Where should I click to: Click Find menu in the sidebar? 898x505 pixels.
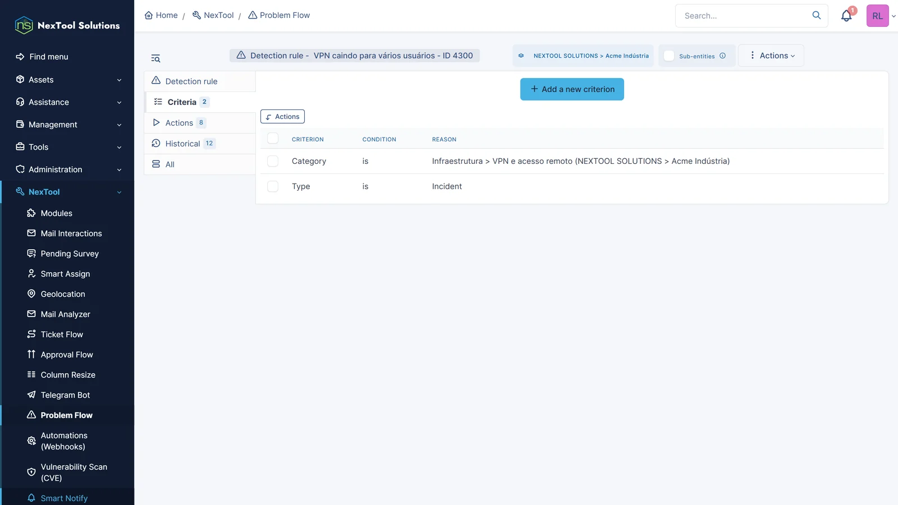click(x=42, y=57)
